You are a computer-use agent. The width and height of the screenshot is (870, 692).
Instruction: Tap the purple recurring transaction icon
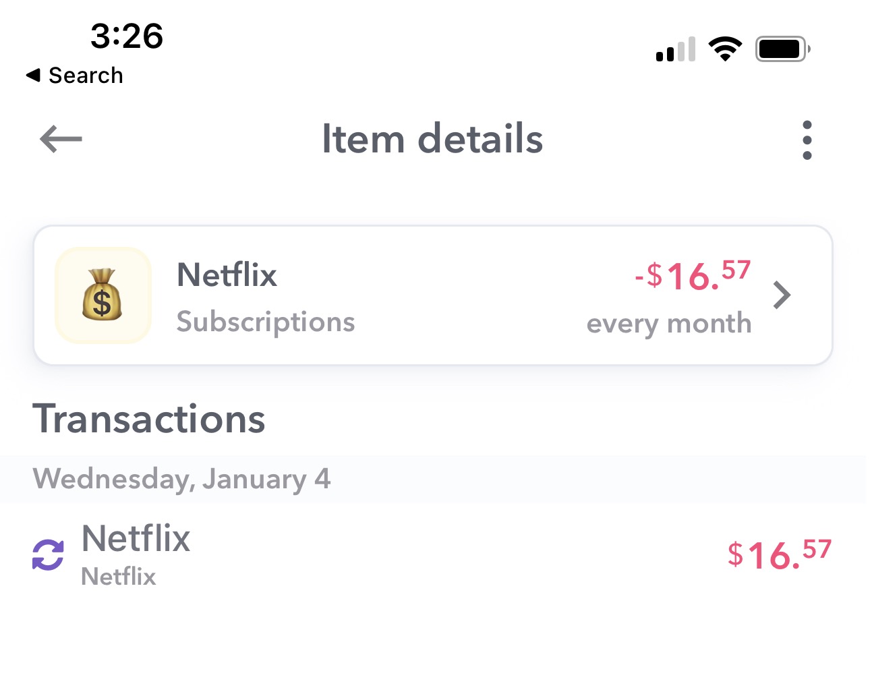[x=47, y=554]
